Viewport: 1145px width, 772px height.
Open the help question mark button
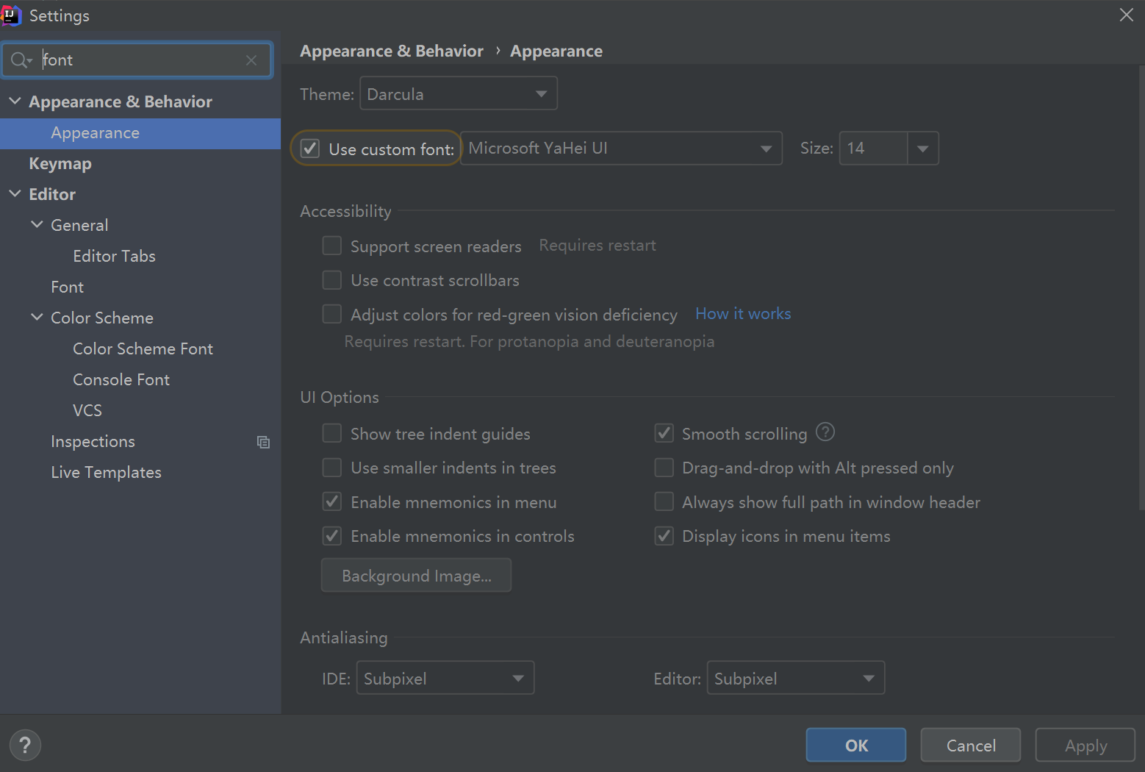click(25, 745)
